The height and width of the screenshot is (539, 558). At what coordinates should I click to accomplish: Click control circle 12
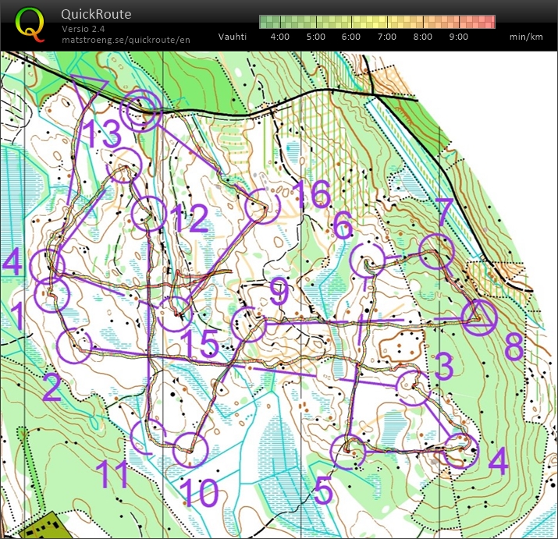coord(148,214)
